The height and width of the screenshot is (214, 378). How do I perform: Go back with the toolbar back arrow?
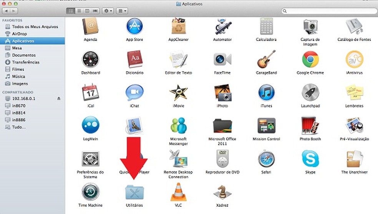[6, 11]
